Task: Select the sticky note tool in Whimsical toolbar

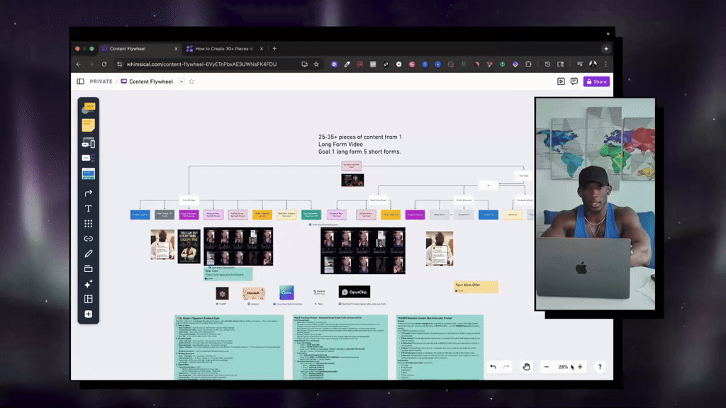Action: click(x=89, y=125)
